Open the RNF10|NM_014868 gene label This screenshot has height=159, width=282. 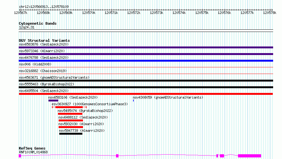click(x=33, y=152)
